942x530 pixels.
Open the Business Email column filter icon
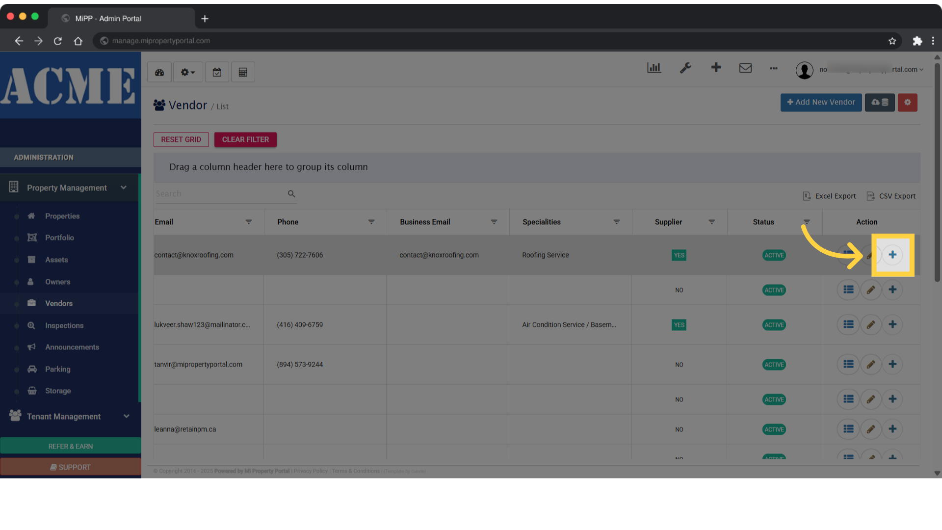[x=494, y=222]
